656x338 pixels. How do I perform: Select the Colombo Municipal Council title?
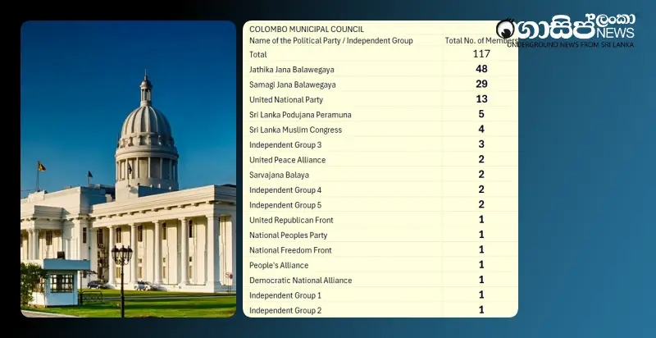(306, 29)
